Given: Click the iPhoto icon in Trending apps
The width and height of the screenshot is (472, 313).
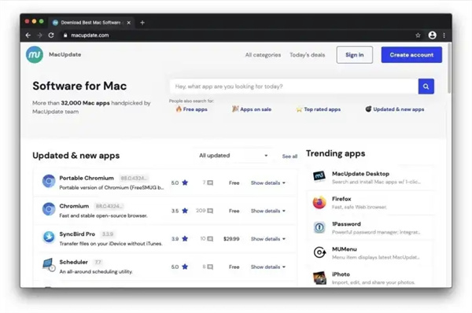Looking at the screenshot, I should [319, 278].
